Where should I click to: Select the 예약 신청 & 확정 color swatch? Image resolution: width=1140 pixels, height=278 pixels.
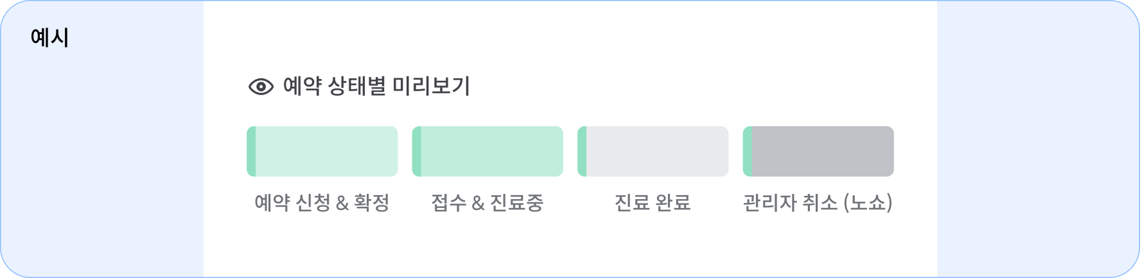pos(322,152)
